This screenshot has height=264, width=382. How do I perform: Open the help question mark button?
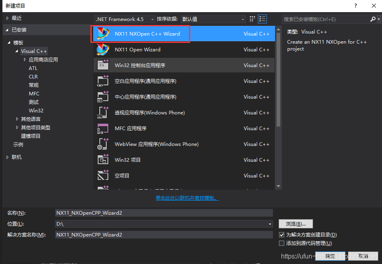coord(356,6)
